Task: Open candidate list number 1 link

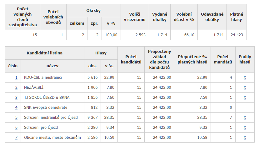Action: point(16,78)
